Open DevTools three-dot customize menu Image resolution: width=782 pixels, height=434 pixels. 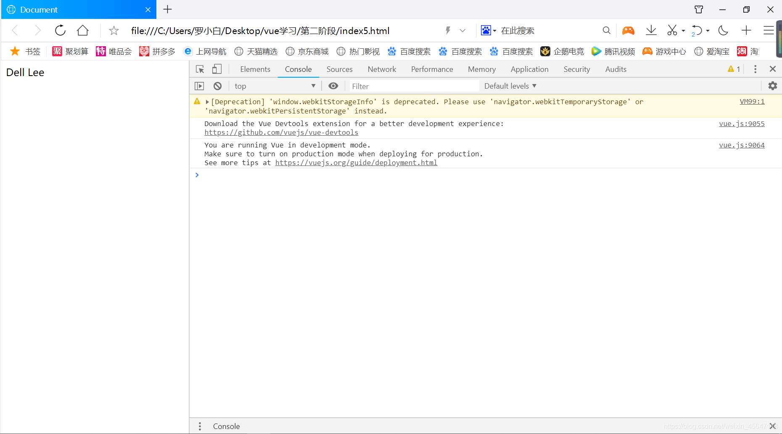[756, 69]
